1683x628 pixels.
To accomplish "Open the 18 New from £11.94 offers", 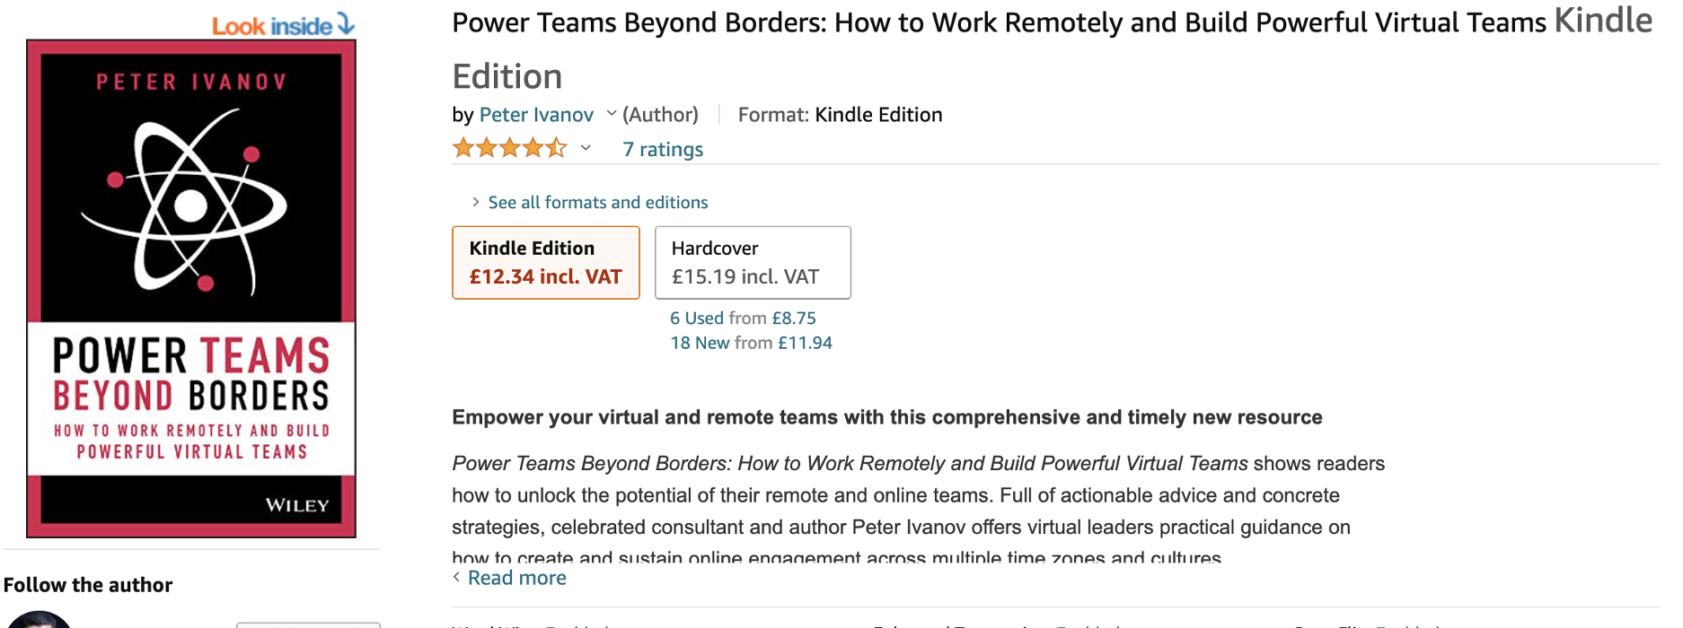I will coord(751,343).
